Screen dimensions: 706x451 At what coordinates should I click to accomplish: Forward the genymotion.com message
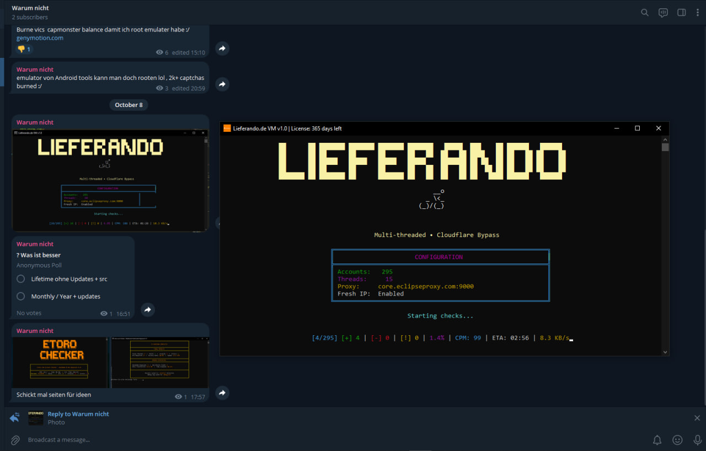click(222, 49)
